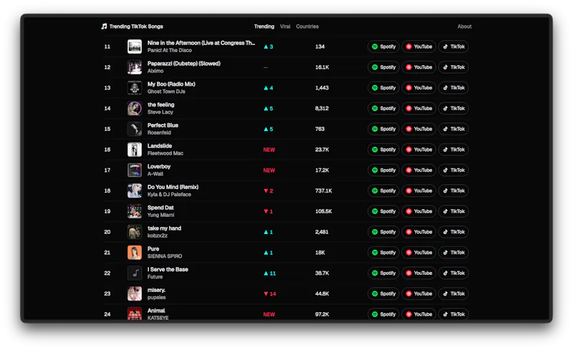This screenshot has width=573, height=350.
Task: Open TikTok for Paparazzi (Dubstep) (Slowed)
Action: pyautogui.click(x=453, y=67)
